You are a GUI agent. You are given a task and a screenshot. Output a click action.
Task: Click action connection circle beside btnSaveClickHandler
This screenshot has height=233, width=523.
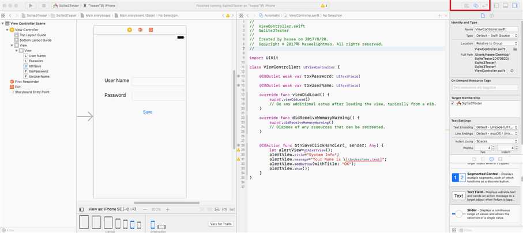[239, 145]
